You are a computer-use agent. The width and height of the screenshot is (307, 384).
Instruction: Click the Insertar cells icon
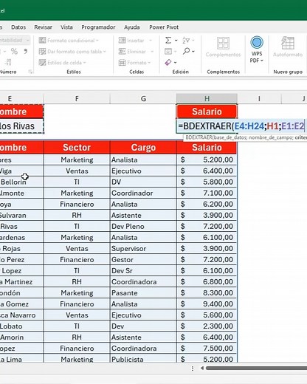coord(122,40)
